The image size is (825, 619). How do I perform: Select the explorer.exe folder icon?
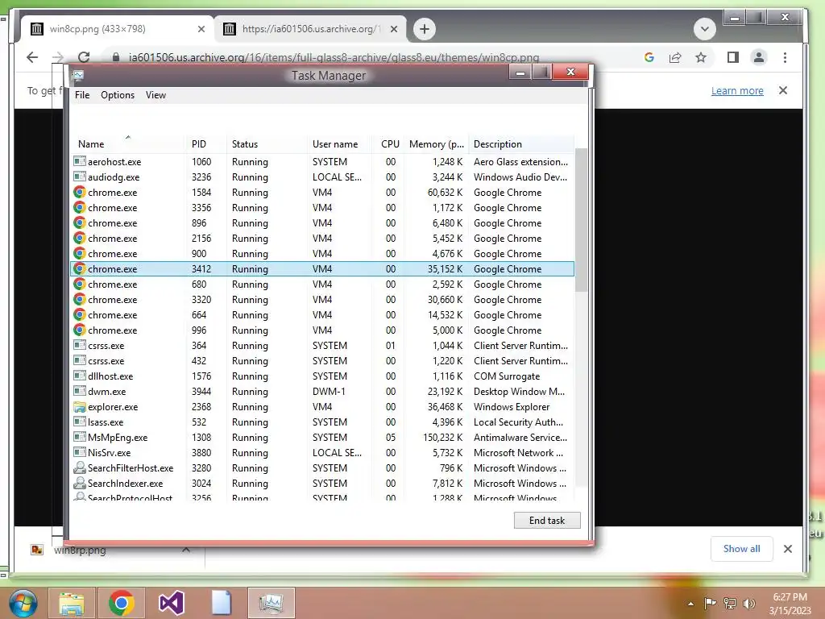[x=80, y=406]
